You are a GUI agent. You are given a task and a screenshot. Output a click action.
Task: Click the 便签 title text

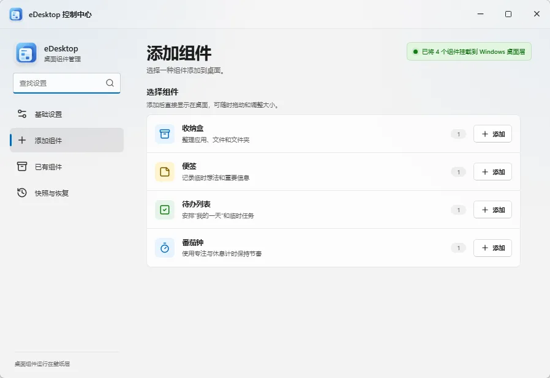189,166
